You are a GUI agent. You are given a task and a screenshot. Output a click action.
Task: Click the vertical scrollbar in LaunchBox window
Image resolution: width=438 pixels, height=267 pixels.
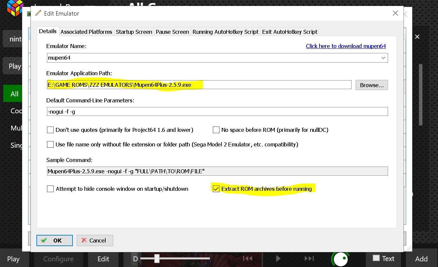pyautogui.click(x=421, y=95)
